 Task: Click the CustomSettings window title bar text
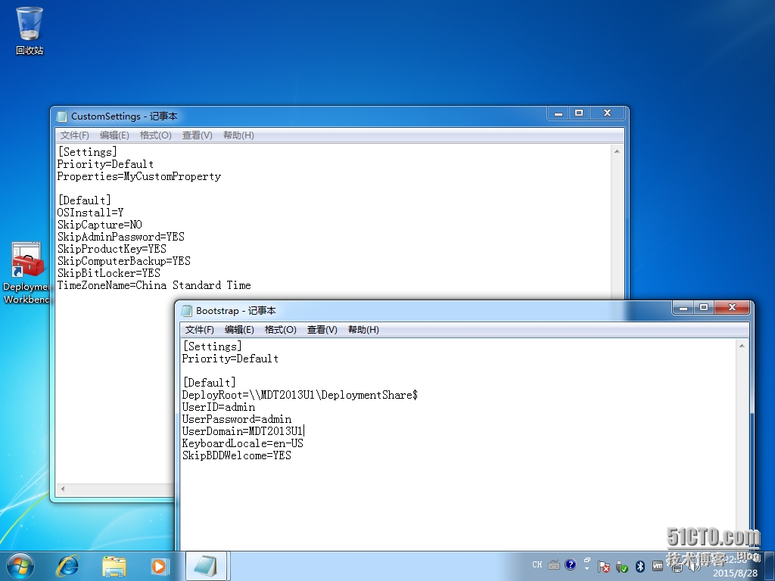tap(124, 117)
